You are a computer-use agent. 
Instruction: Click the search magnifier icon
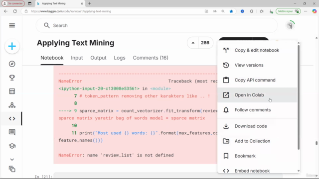pos(47,25)
